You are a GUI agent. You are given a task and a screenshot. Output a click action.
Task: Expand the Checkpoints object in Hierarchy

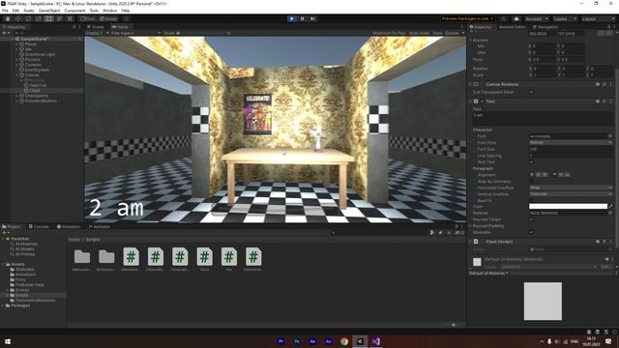pos(17,96)
